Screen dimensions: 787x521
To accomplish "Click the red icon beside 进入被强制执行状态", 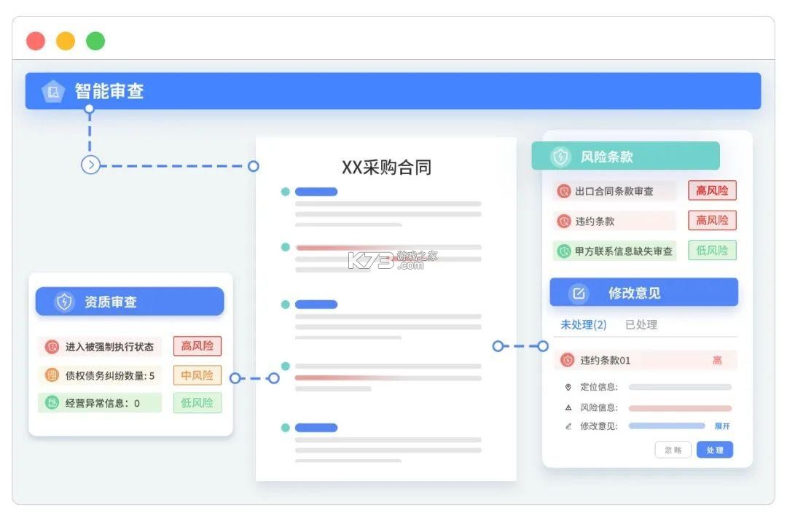I will click(x=52, y=347).
